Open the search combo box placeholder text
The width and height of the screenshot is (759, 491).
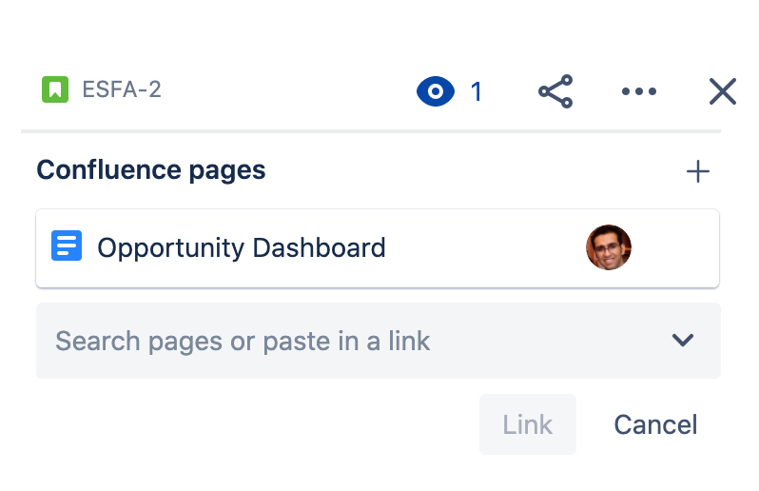tap(243, 341)
